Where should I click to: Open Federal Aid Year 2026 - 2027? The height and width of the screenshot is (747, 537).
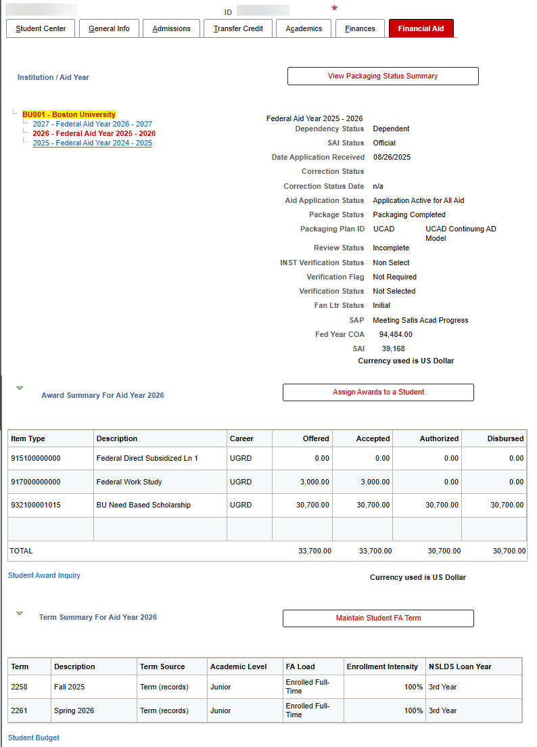point(93,124)
